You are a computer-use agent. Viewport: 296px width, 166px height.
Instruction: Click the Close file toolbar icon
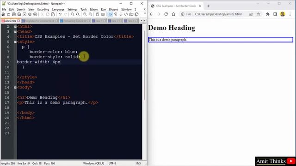[25, 14]
